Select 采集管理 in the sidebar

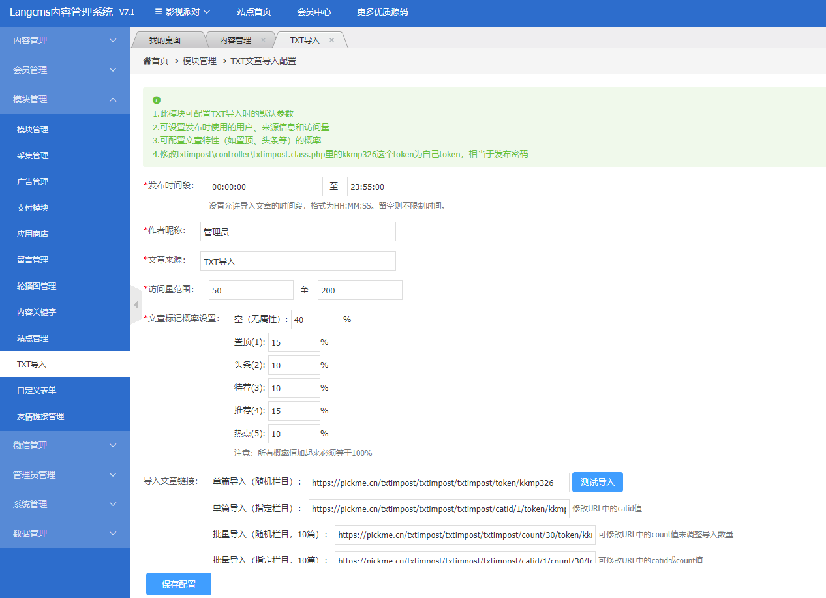point(33,156)
